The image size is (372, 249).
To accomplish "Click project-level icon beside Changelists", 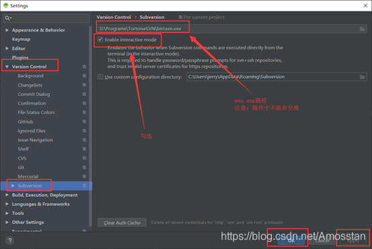I will [84, 85].
